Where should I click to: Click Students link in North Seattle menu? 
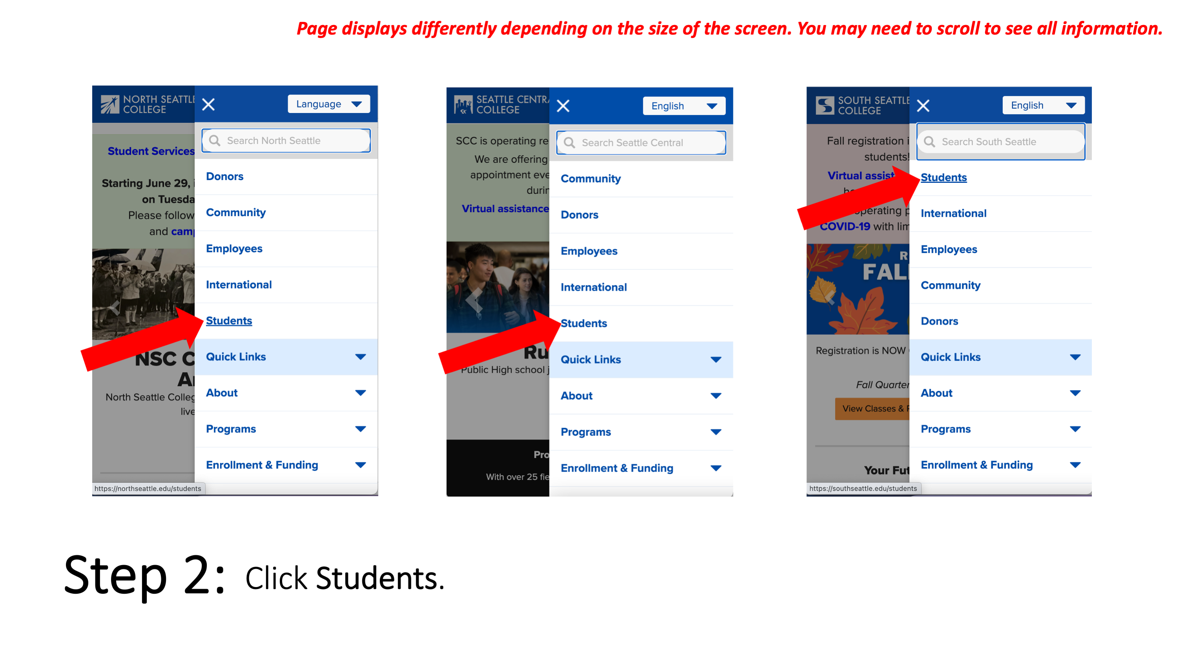click(228, 321)
